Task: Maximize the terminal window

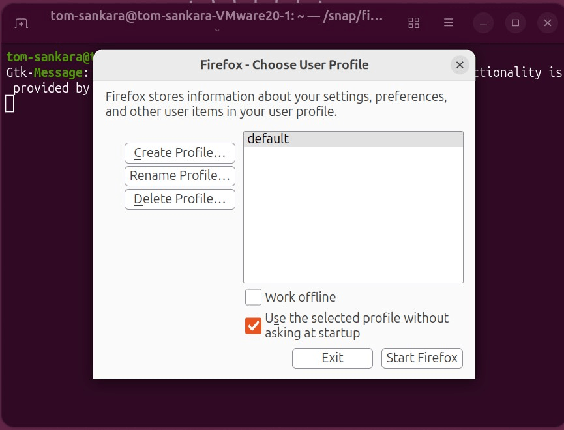Action: coord(516,23)
